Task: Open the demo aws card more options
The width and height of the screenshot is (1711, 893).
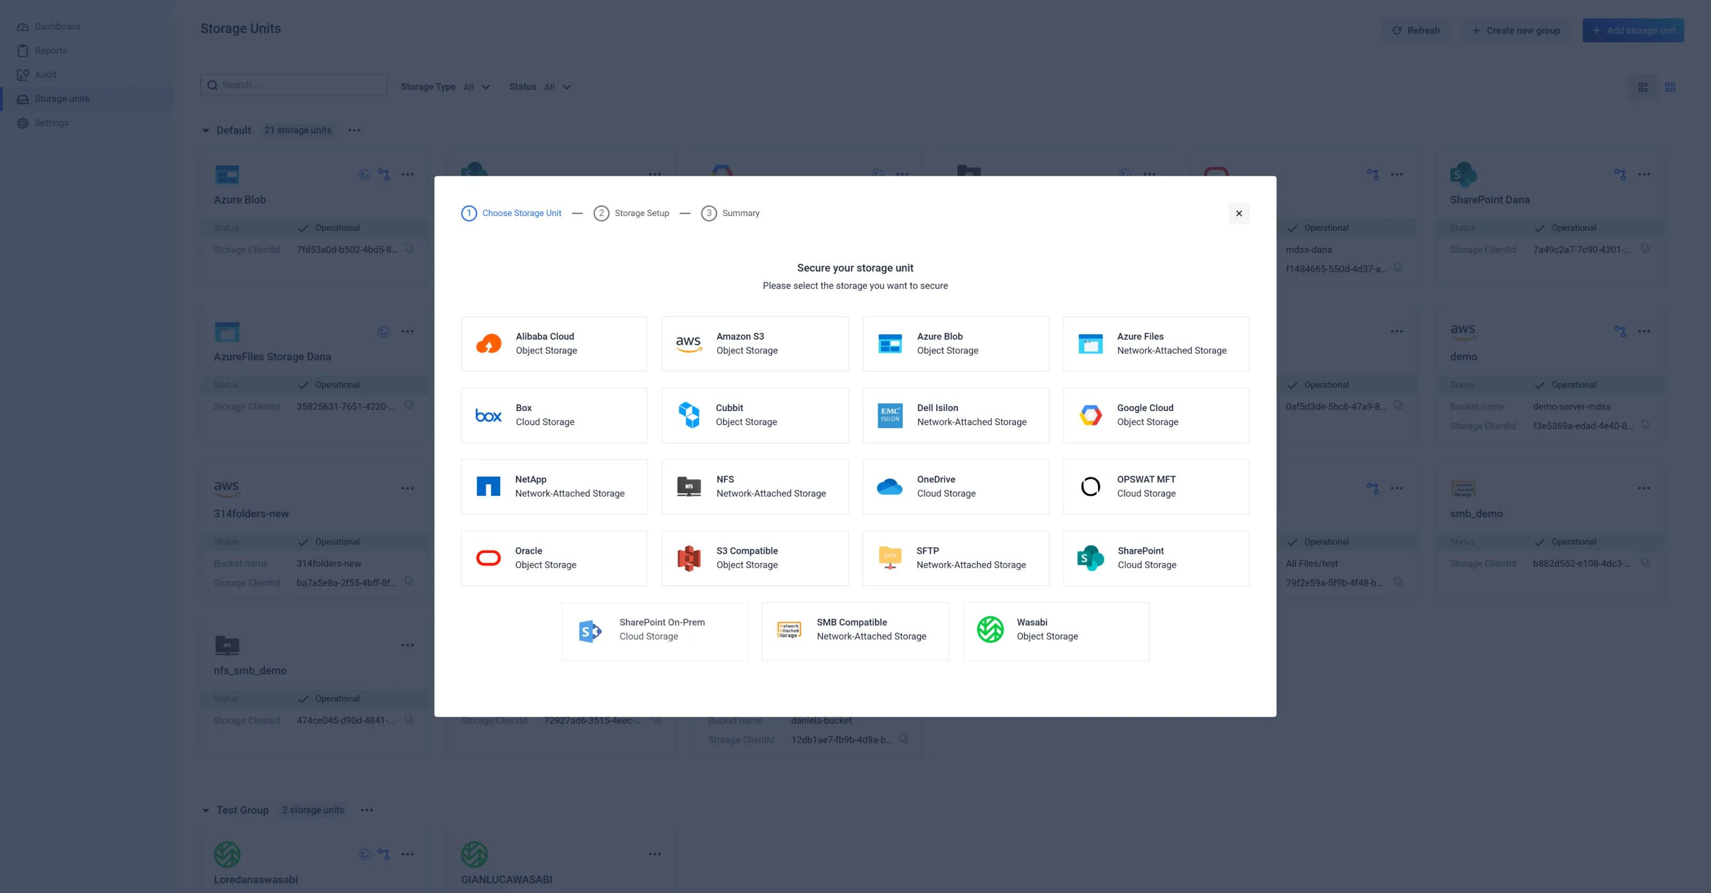Action: point(1645,332)
